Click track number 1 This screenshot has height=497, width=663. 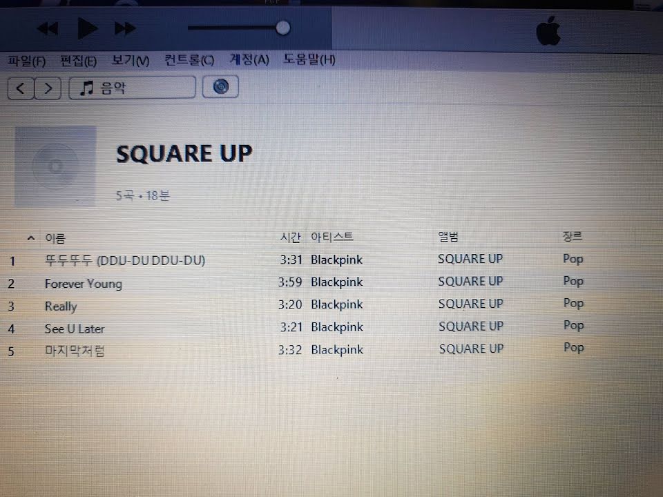pos(12,261)
